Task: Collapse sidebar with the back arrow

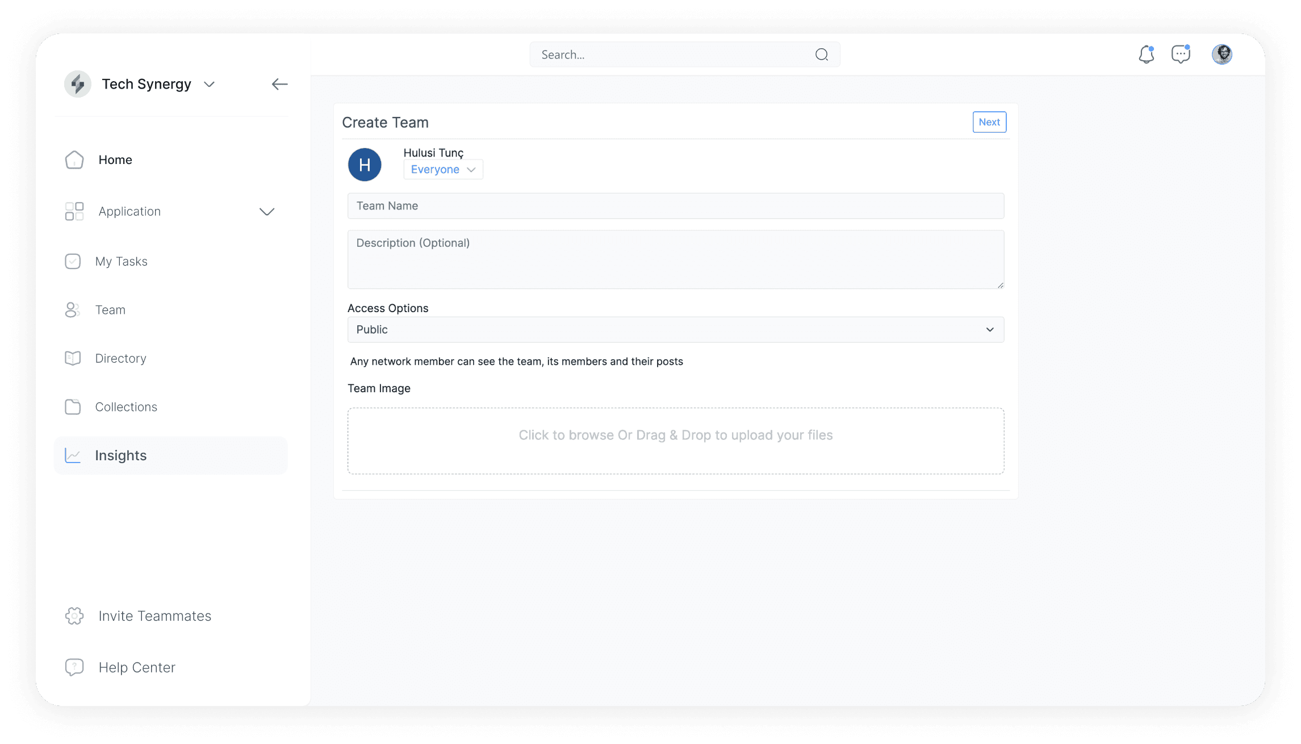Action: pyautogui.click(x=279, y=84)
